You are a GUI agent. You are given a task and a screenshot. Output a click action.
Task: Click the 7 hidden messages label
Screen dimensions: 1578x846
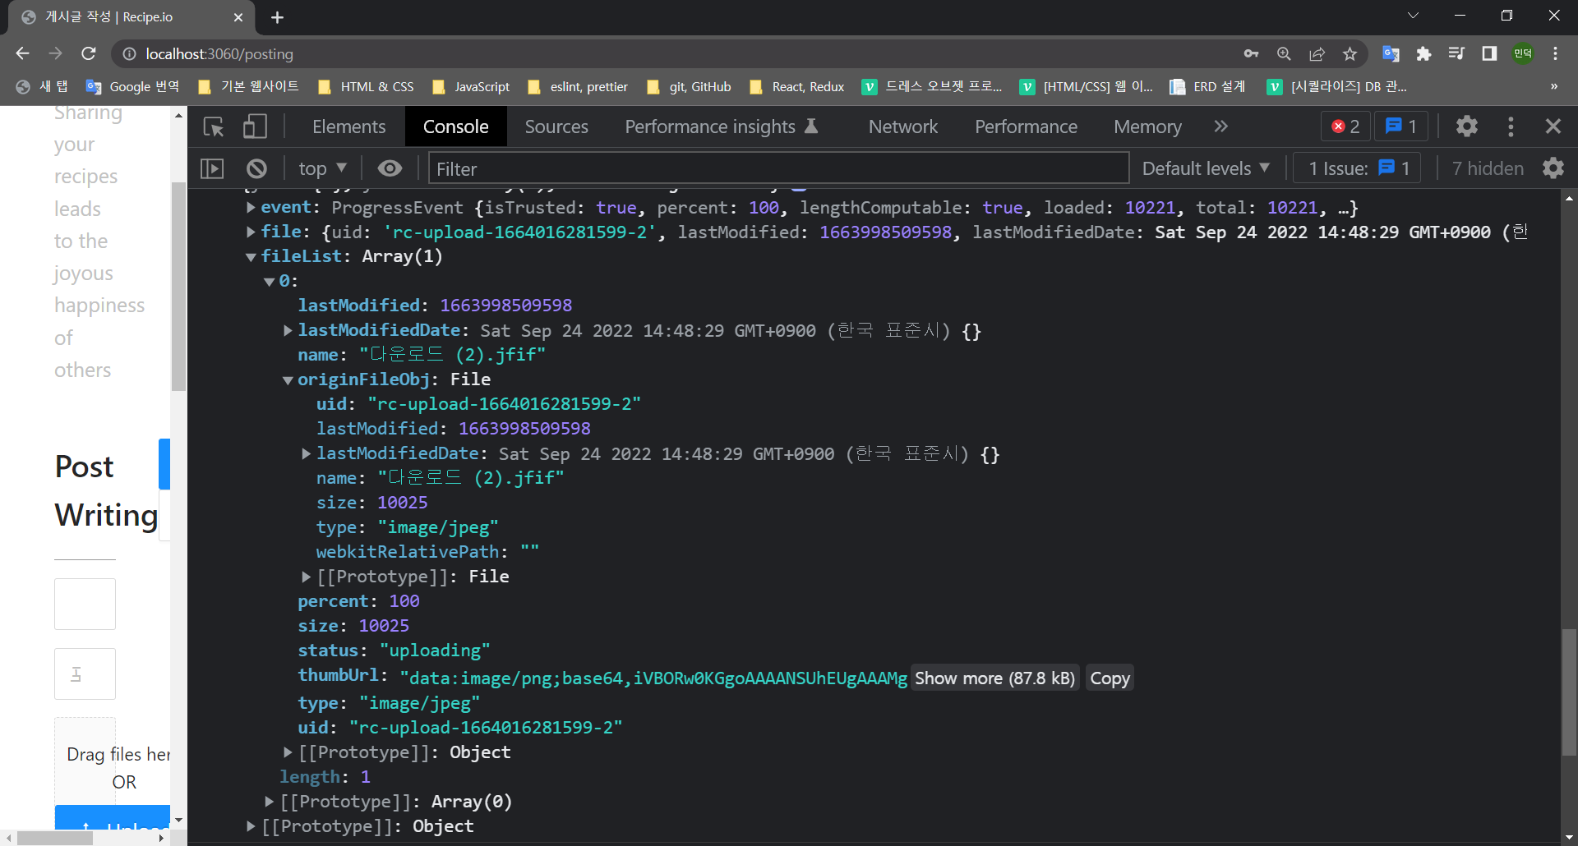point(1488,168)
